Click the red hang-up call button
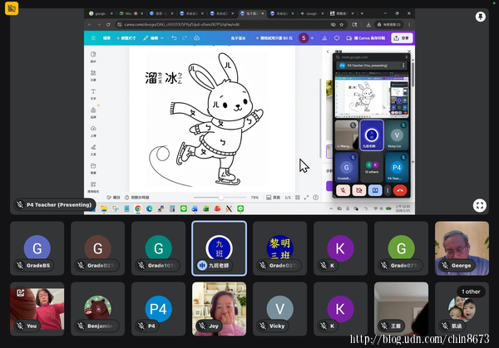Viewport: 499px width, 348px height. click(x=400, y=189)
